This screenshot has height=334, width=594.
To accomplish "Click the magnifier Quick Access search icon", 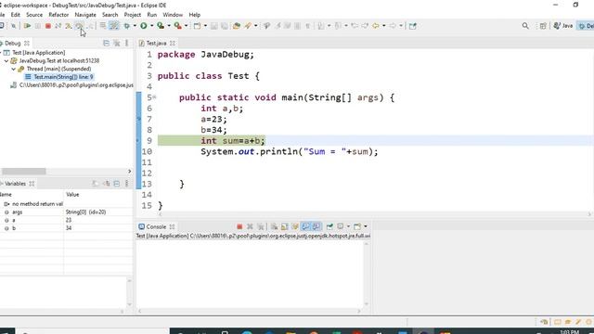I will (x=525, y=26).
